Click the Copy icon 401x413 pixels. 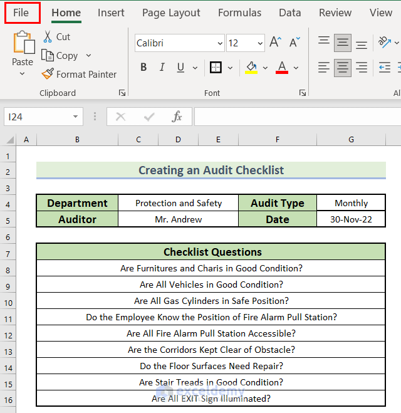48,56
